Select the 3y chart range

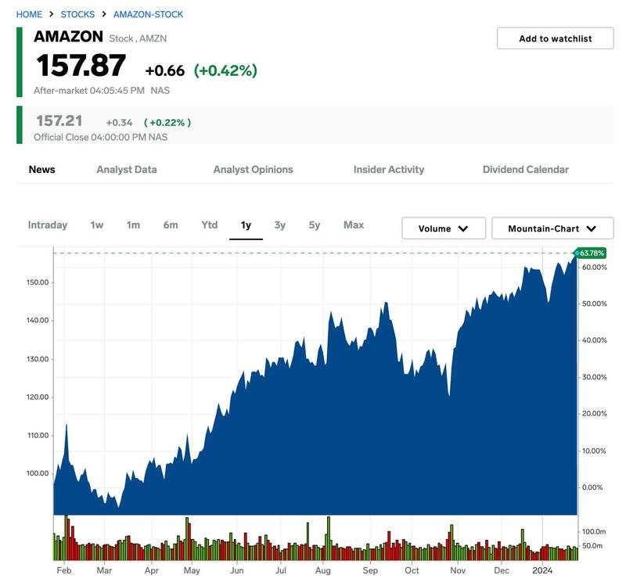click(280, 225)
